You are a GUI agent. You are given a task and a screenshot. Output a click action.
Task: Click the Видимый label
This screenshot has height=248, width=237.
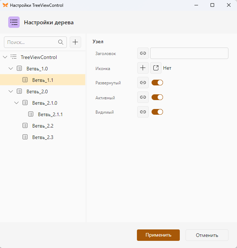pos(105,112)
